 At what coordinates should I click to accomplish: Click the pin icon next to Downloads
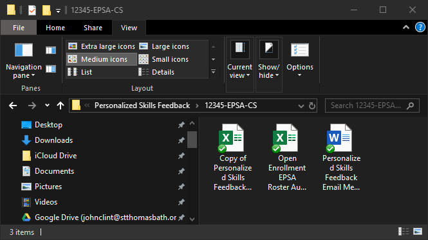coord(181,140)
